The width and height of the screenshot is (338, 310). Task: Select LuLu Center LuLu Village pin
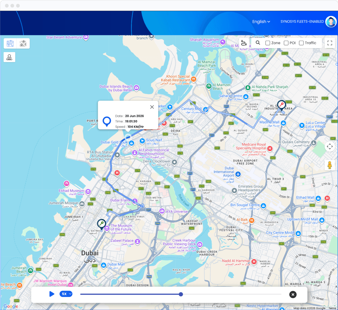point(302,125)
